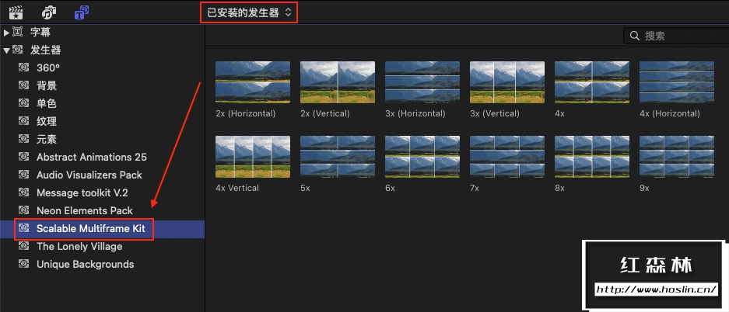Screen dimensions: 729x312
Task: Click the 搜索 search field
Action: (x=676, y=36)
